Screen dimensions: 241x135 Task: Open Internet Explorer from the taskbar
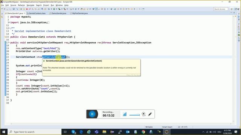click(89, 132)
